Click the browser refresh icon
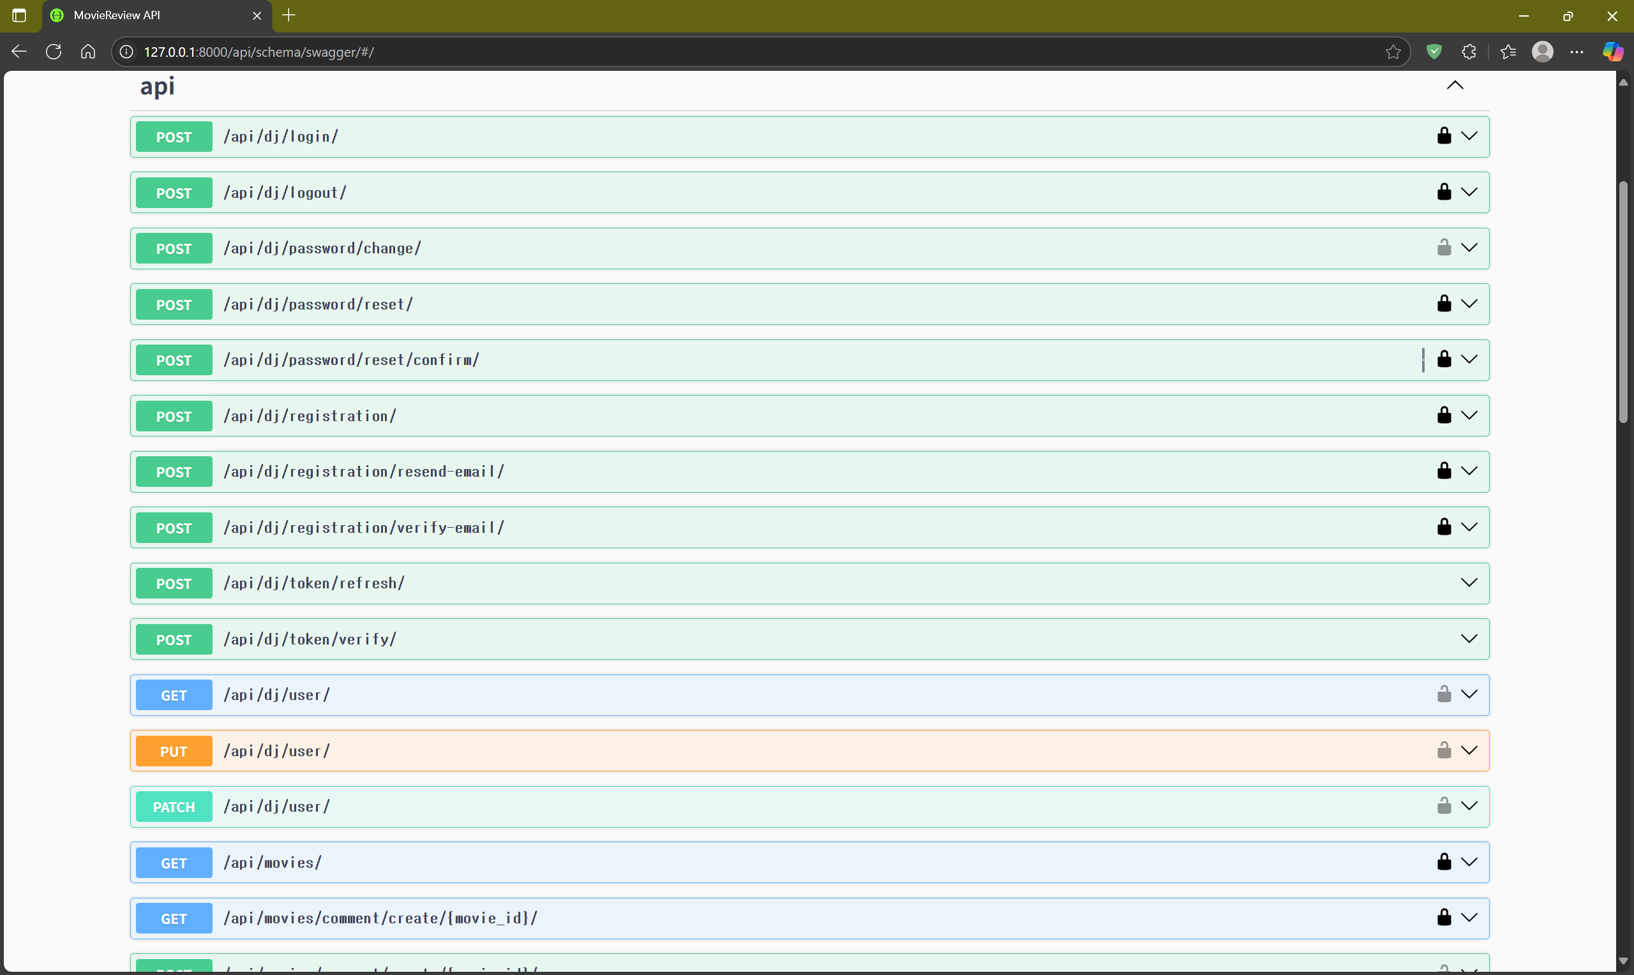This screenshot has width=1634, height=975. point(54,52)
